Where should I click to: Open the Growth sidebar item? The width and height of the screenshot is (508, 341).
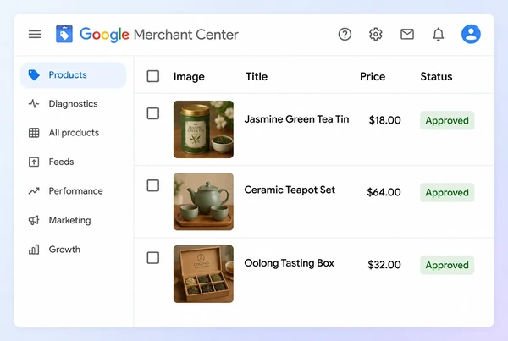pos(73,250)
